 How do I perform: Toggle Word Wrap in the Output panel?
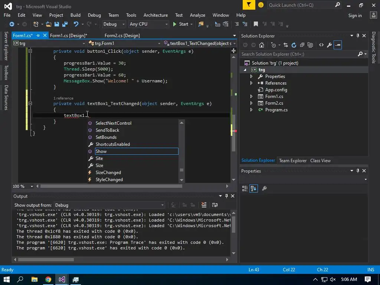[215, 205]
